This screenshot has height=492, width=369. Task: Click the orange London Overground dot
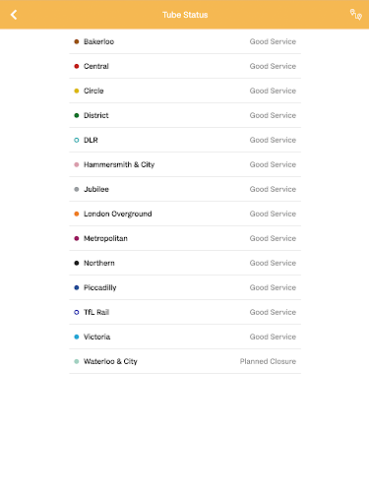pos(77,214)
